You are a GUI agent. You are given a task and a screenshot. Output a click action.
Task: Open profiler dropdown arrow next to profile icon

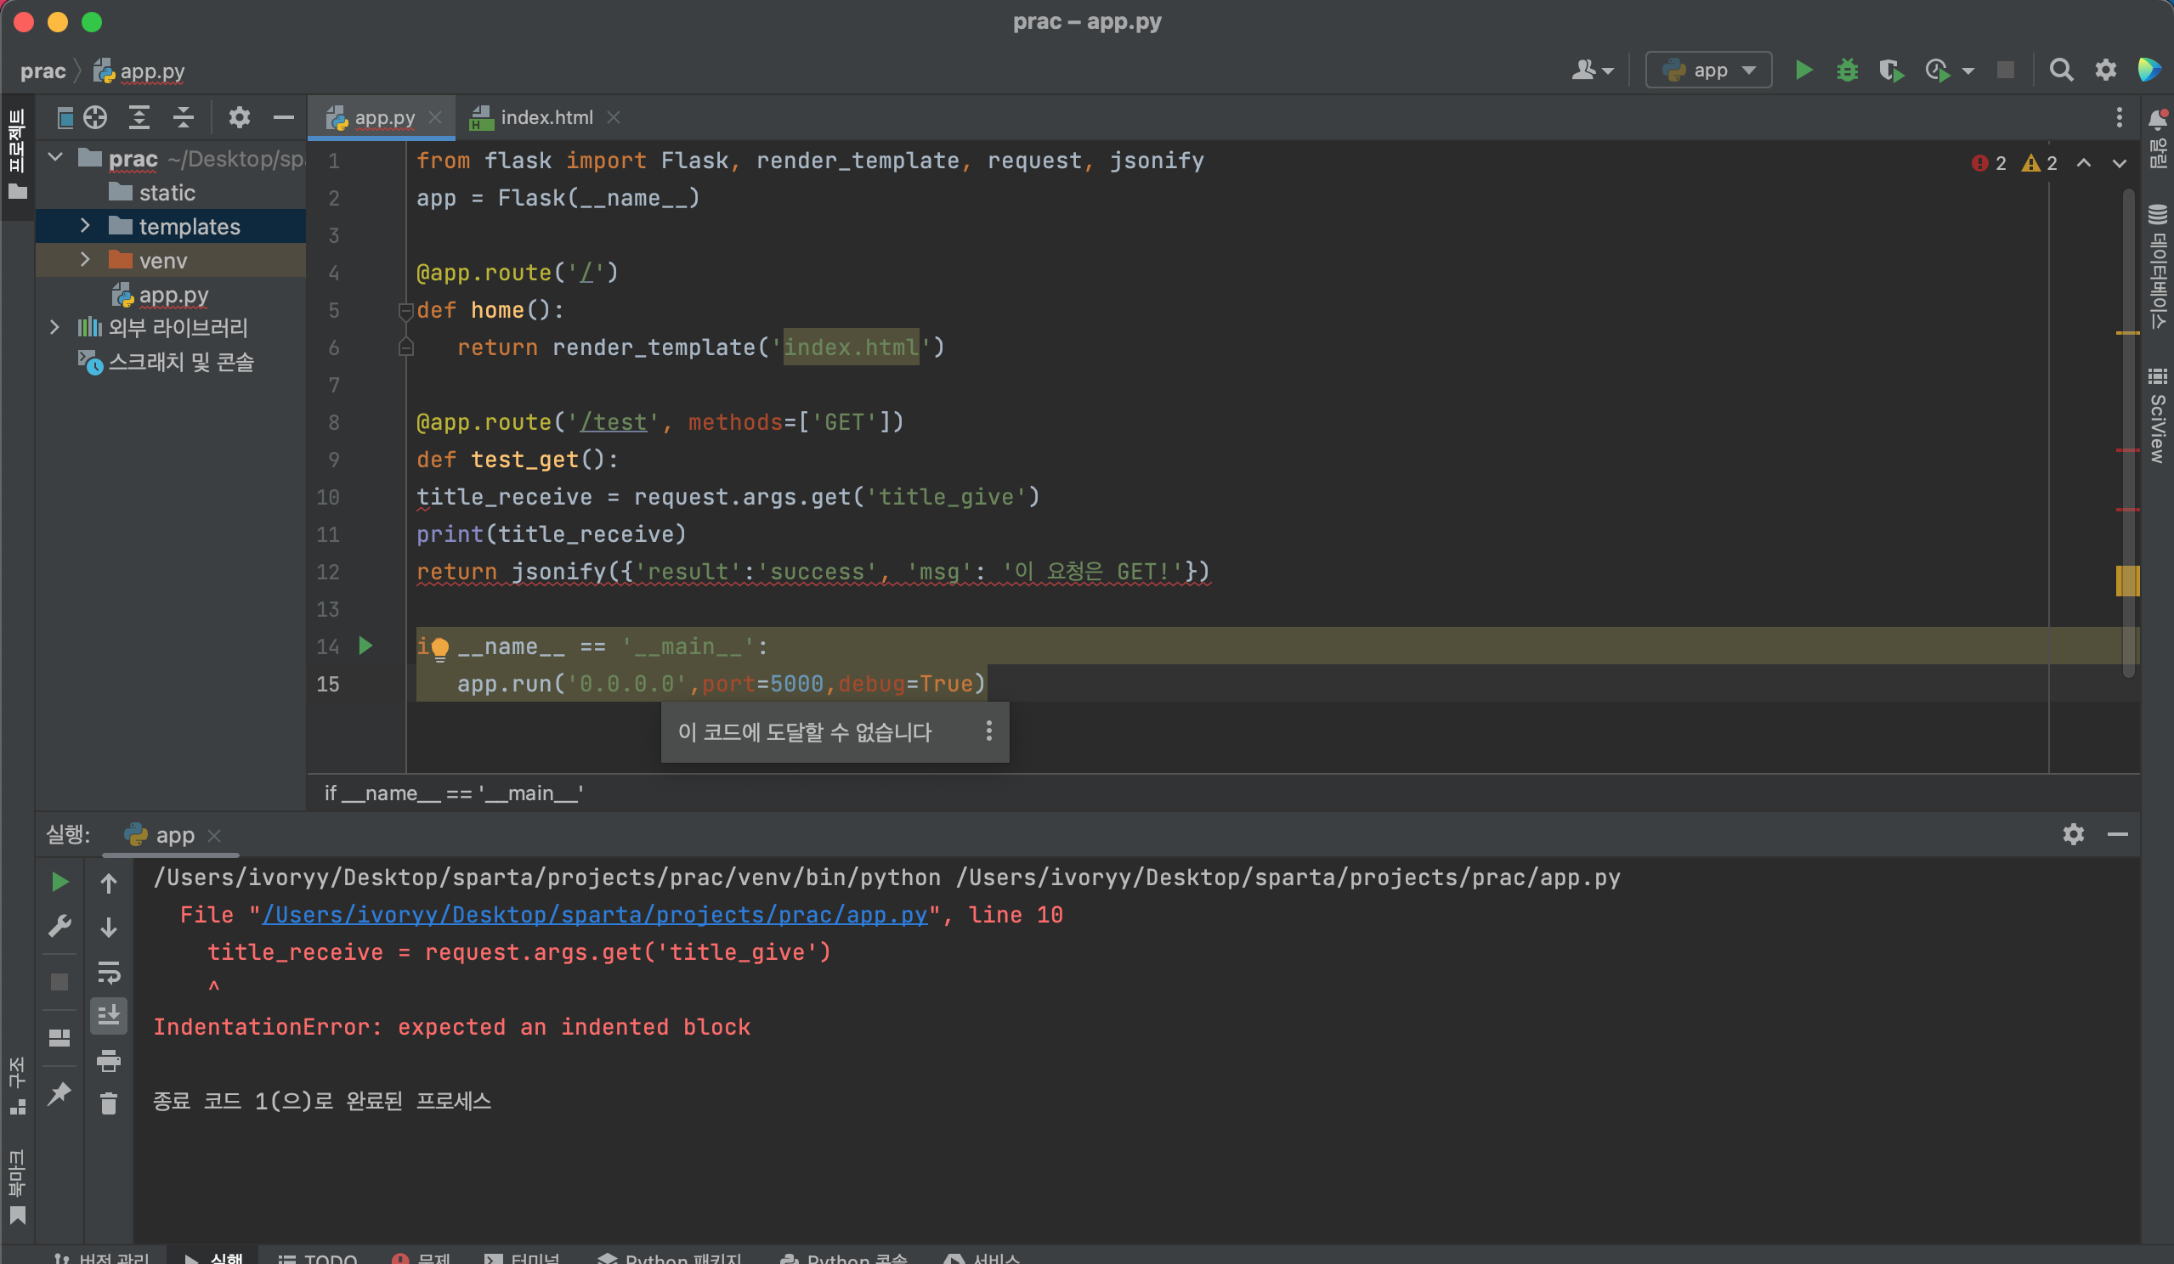coord(1967,71)
